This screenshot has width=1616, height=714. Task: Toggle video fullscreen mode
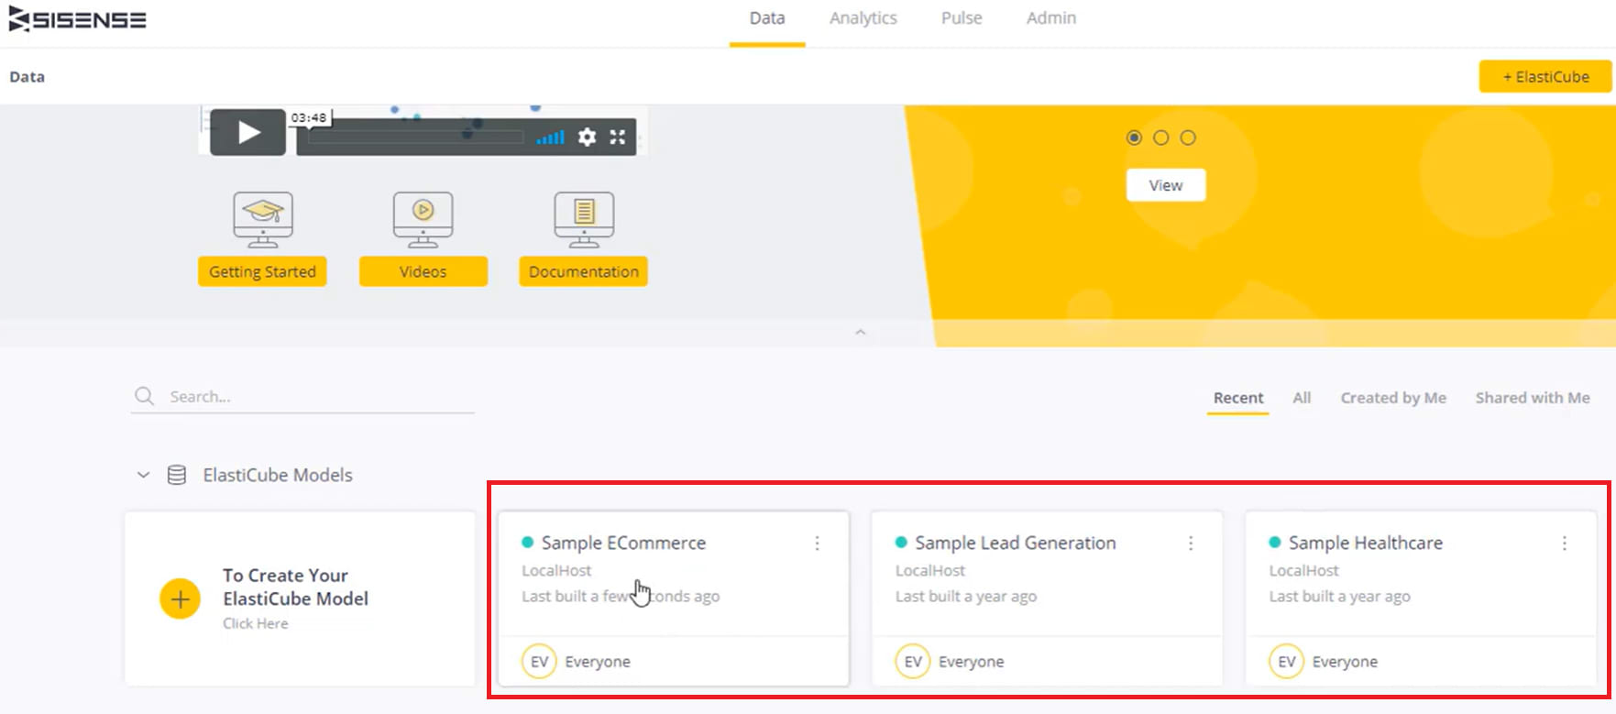point(618,137)
